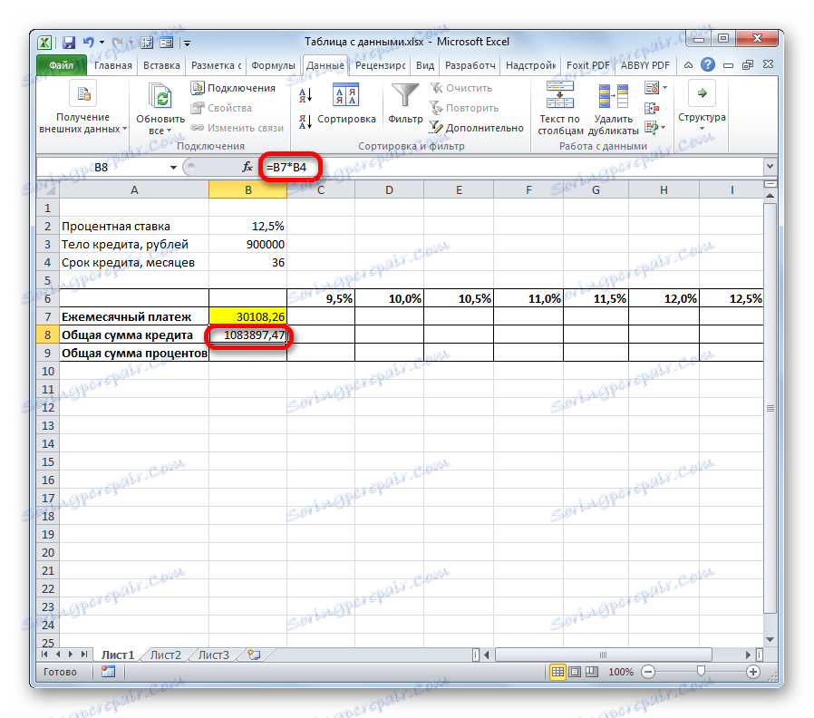Viewport: 814px width, 718px height.
Task: Minimize the ribbon with the caret icon
Action: coord(688,65)
